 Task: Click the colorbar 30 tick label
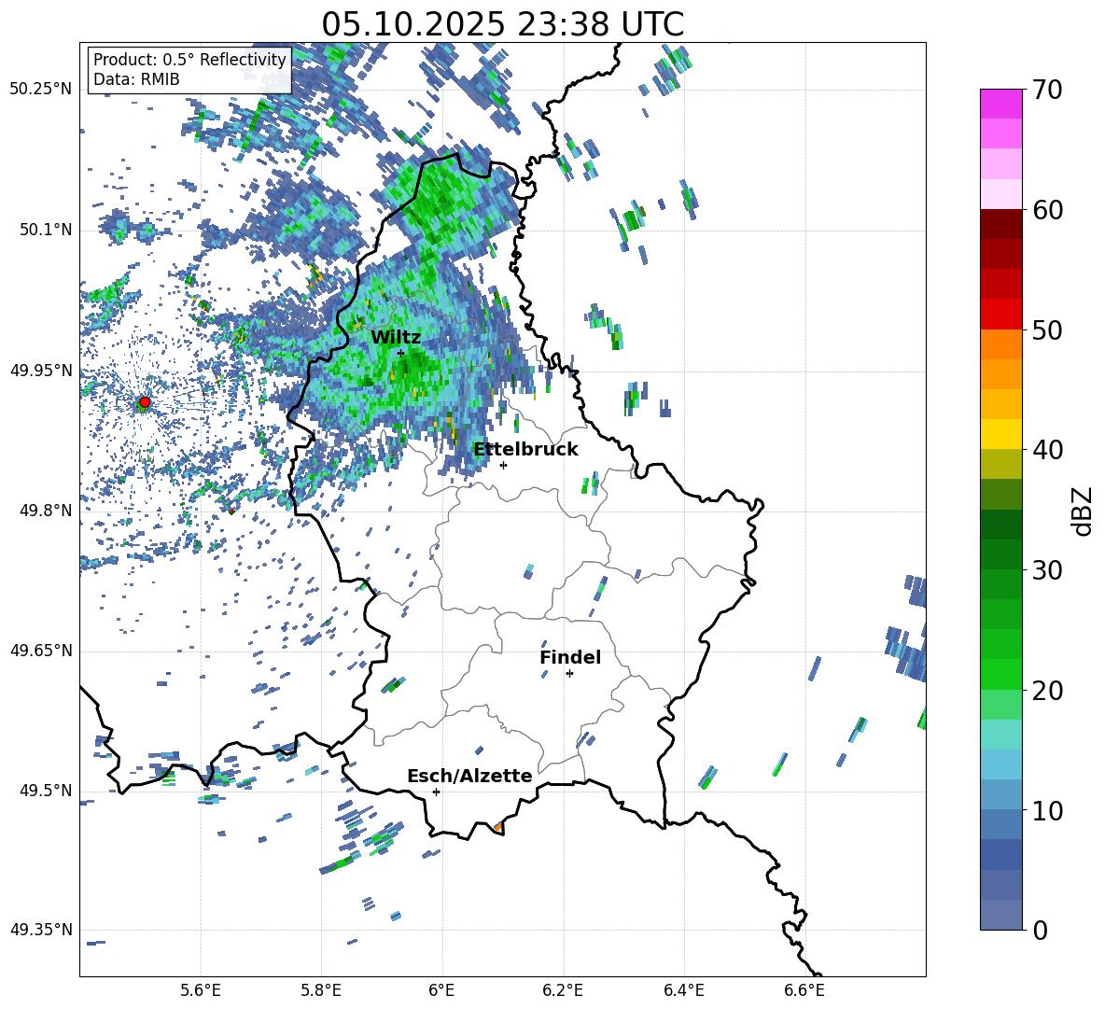click(1047, 570)
